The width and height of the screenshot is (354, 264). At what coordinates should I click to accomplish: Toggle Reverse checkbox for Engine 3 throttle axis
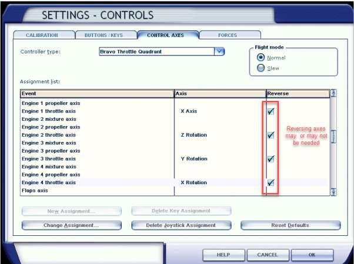(270, 159)
